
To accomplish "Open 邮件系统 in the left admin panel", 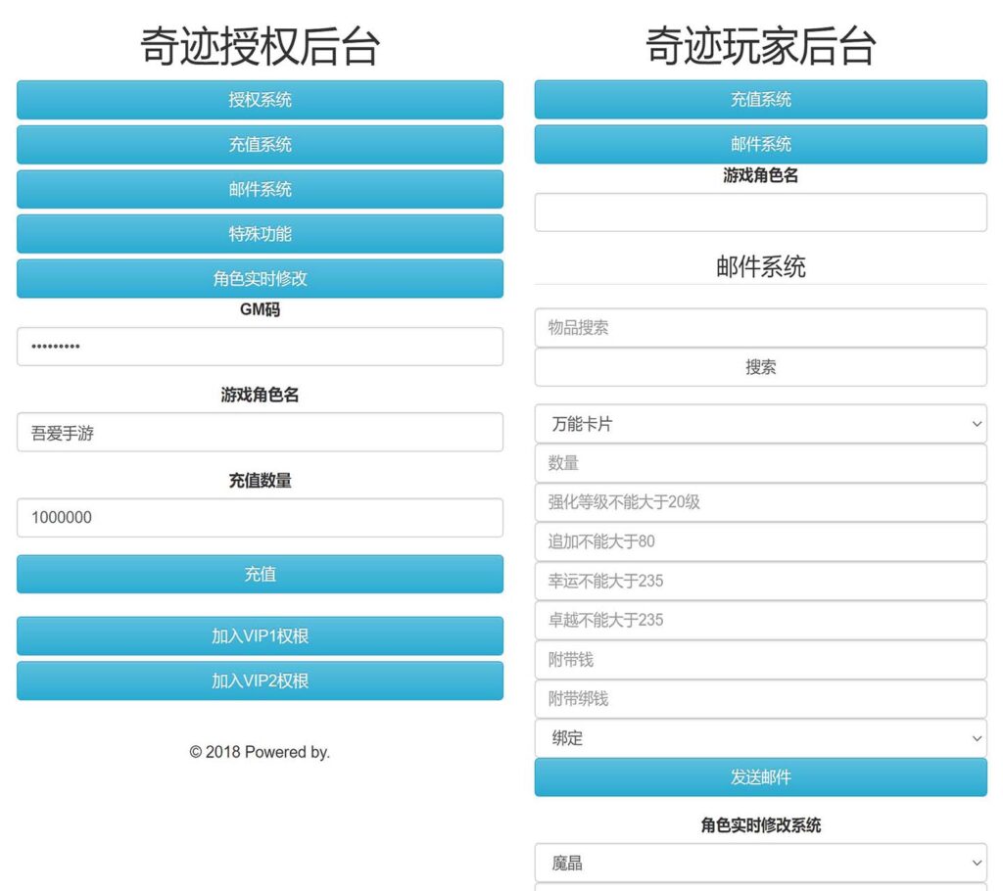I will pyautogui.click(x=260, y=189).
